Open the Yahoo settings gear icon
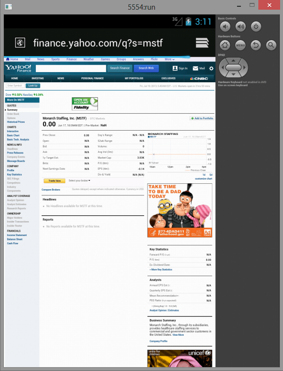283x371 pixels. 211,68
